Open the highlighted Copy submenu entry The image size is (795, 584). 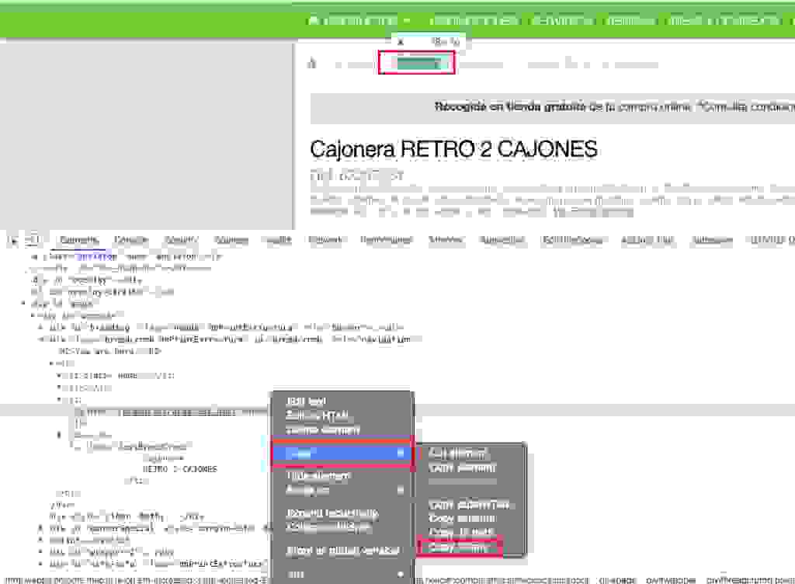pos(342,454)
